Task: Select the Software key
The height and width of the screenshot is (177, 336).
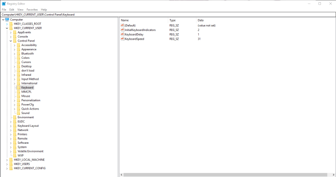Action: [x=23, y=143]
